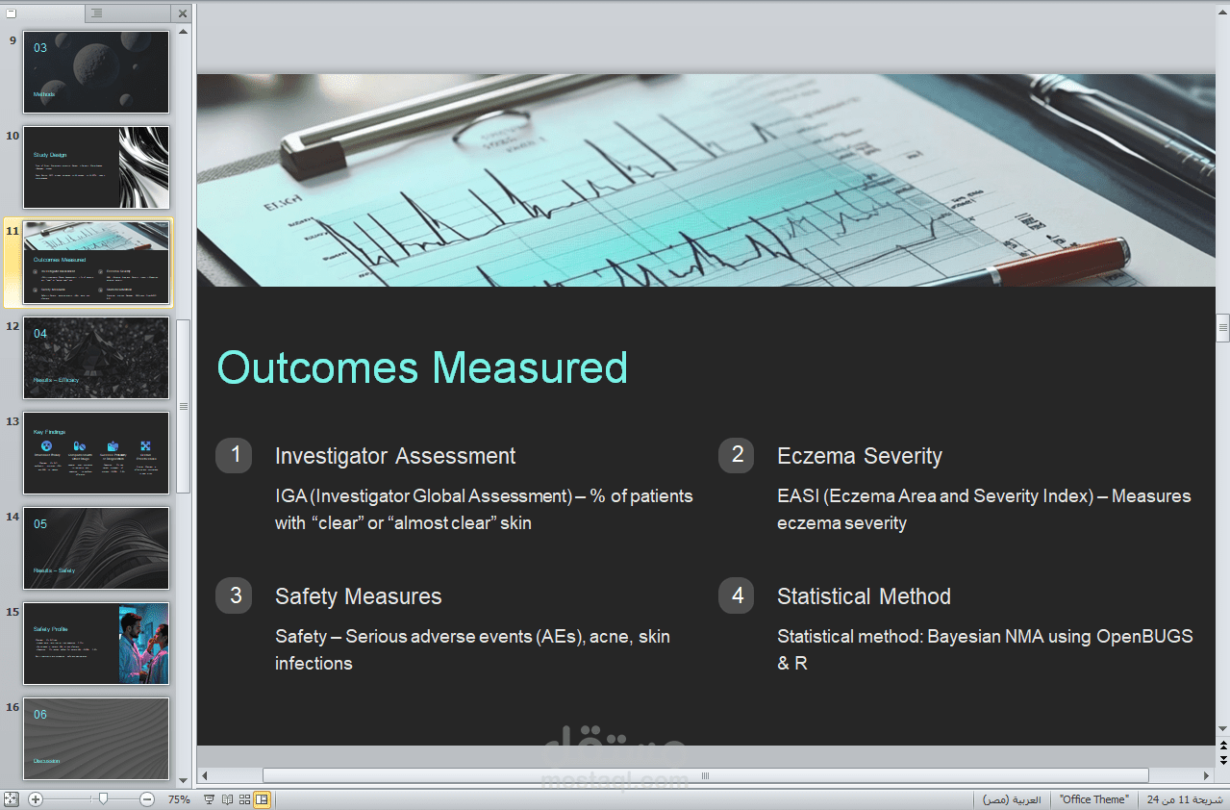Click the Eczema Severity heading
Viewport: 1230px width, 810px height.
tap(860, 456)
